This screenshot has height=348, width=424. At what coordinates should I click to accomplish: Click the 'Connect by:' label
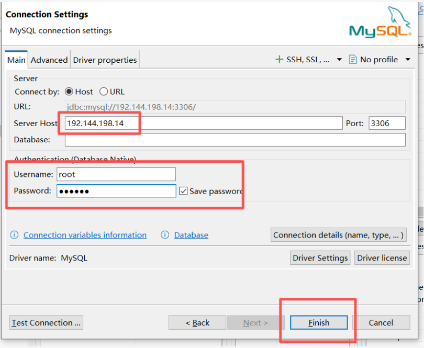click(37, 92)
